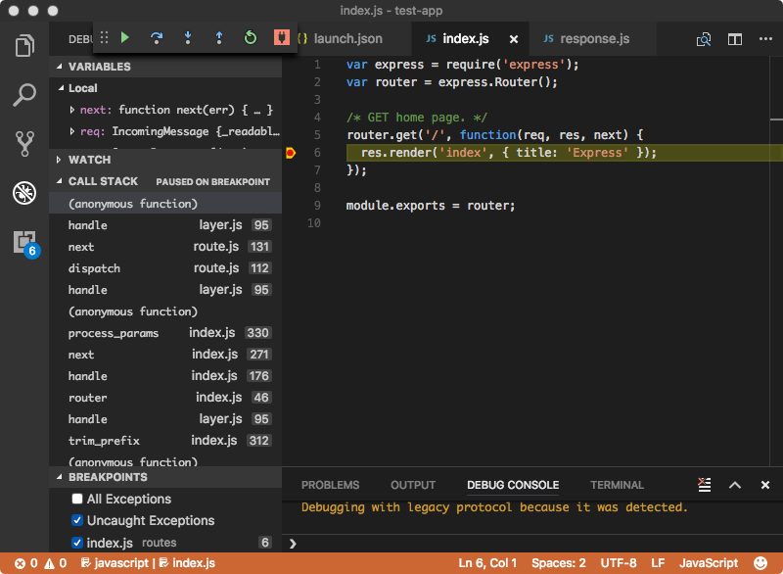Open the Explorer view in activity bar
The width and height of the screenshot is (783, 574).
point(24,45)
